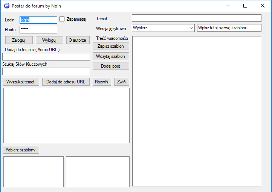This screenshot has height=192, width=272.
Task: Expand the window with Rozwiń button
Action: click(102, 82)
